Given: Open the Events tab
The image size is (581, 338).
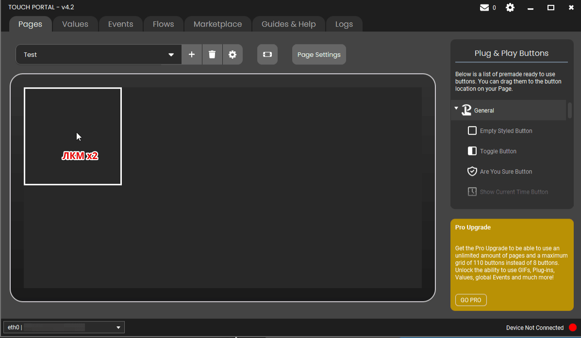Looking at the screenshot, I should click(x=121, y=24).
